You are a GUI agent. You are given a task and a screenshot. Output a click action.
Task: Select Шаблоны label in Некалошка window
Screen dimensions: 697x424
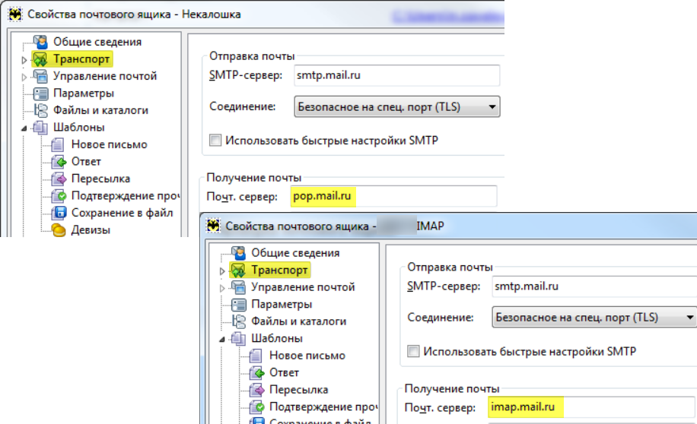click(79, 128)
